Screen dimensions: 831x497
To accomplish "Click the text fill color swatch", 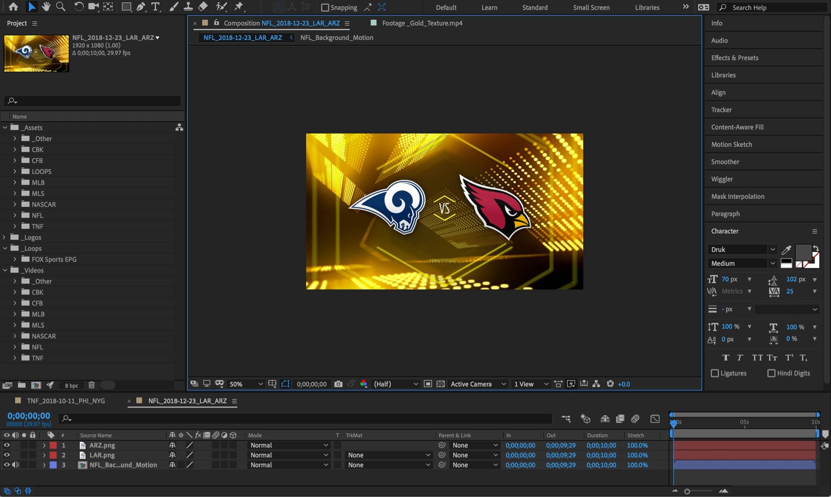I will click(803, 252).
